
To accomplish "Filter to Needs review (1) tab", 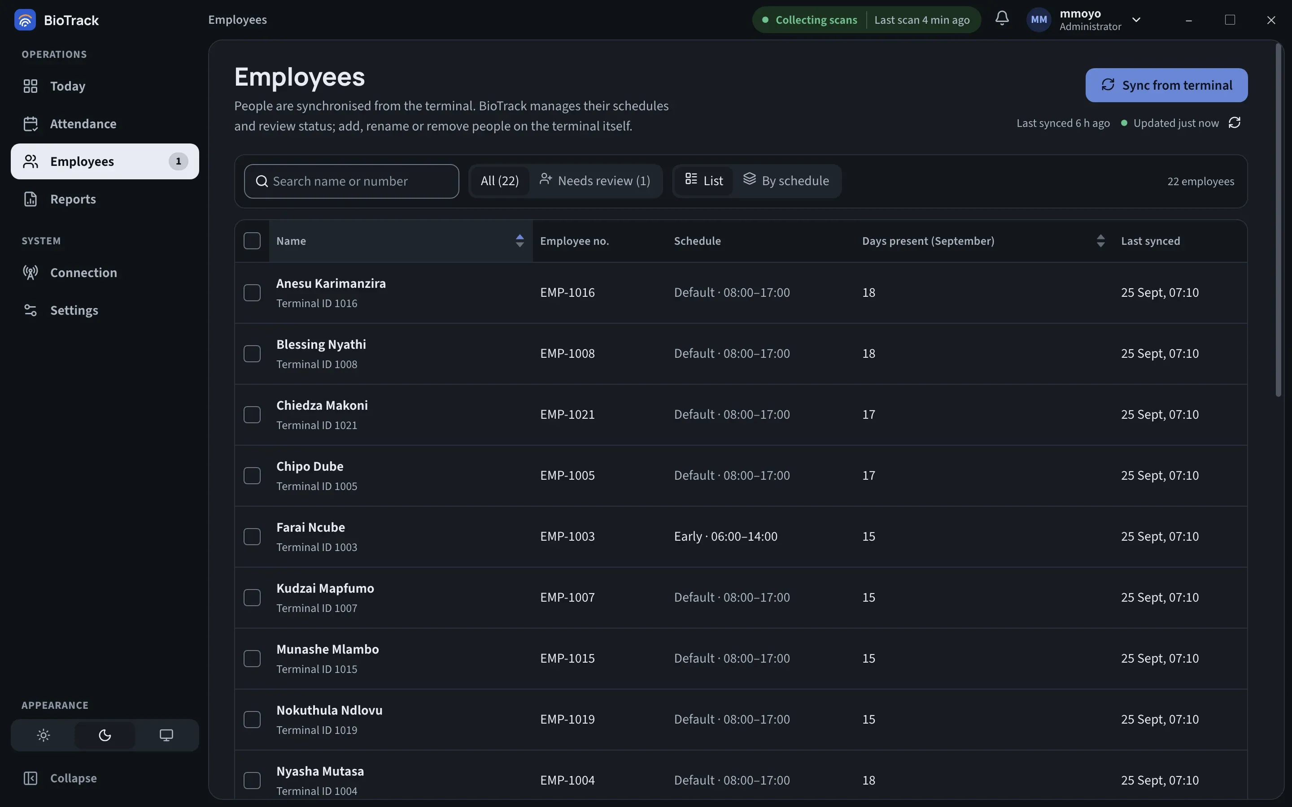I will [595, 181].
